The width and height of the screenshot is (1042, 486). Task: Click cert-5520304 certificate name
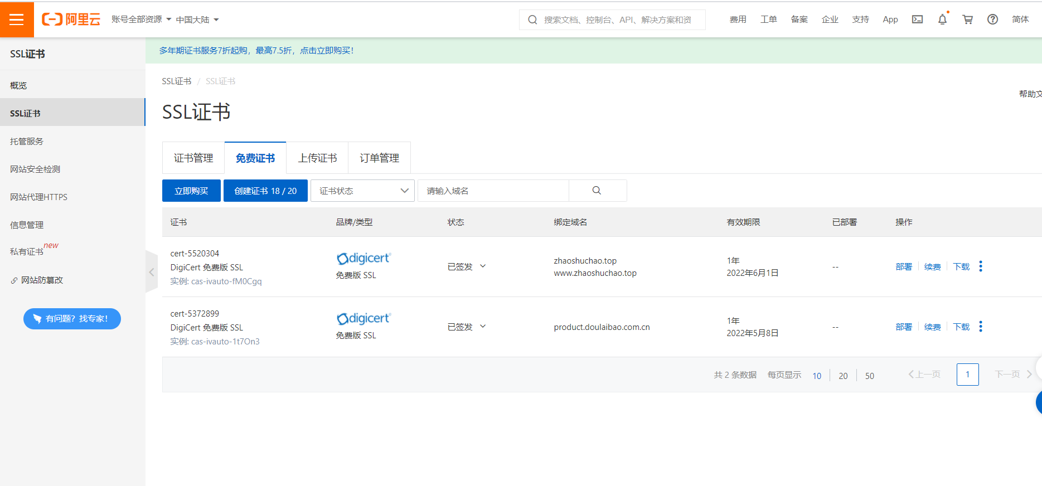coord(195,254)
